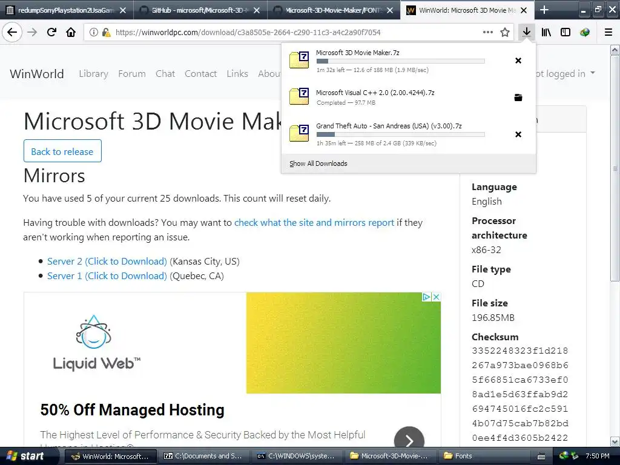
Task: Click page scrollbar down arrow
Action: [615, 441]
